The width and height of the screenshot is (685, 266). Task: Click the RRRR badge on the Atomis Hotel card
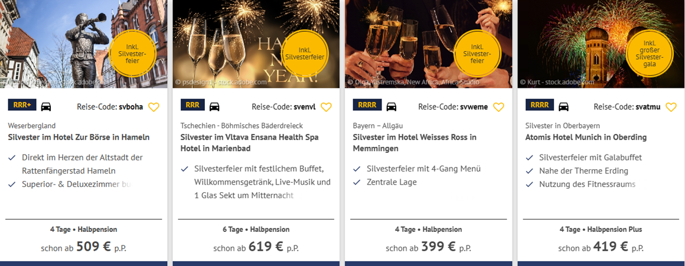pos(540,106)
